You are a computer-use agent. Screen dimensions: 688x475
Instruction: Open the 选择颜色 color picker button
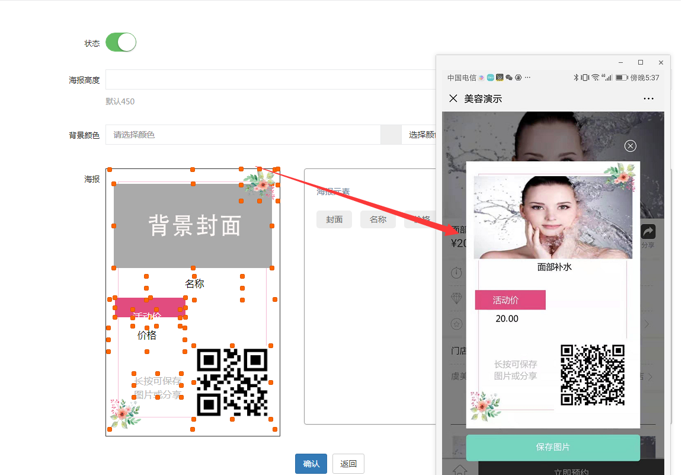click(419, 135)
